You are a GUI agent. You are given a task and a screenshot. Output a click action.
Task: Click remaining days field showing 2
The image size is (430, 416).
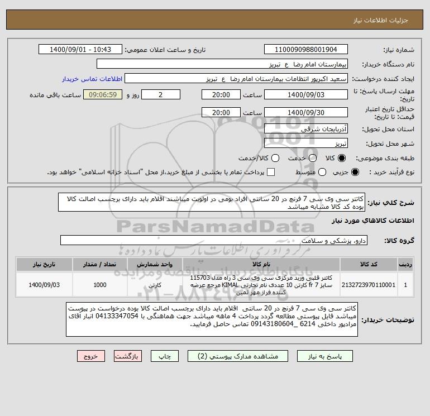tap(160, 94)
